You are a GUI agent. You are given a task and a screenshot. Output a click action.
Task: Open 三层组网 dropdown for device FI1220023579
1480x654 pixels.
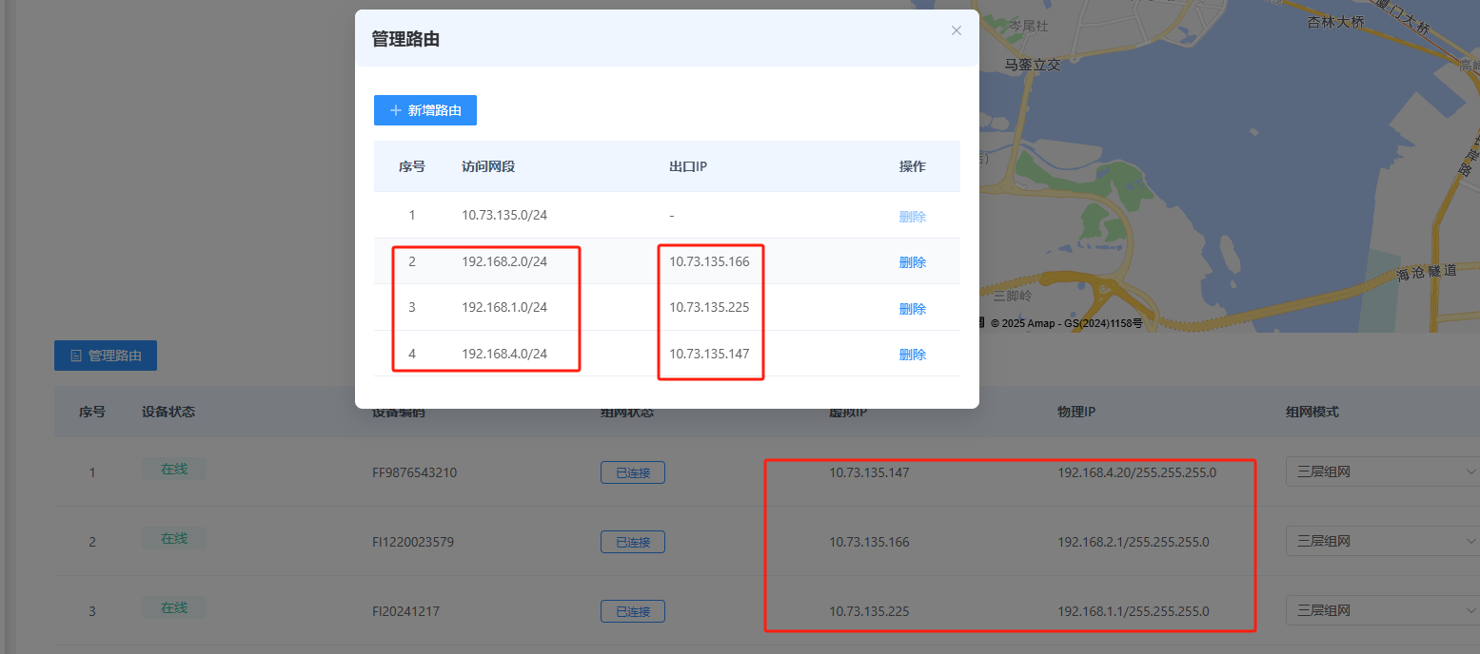coord(1382,541)
